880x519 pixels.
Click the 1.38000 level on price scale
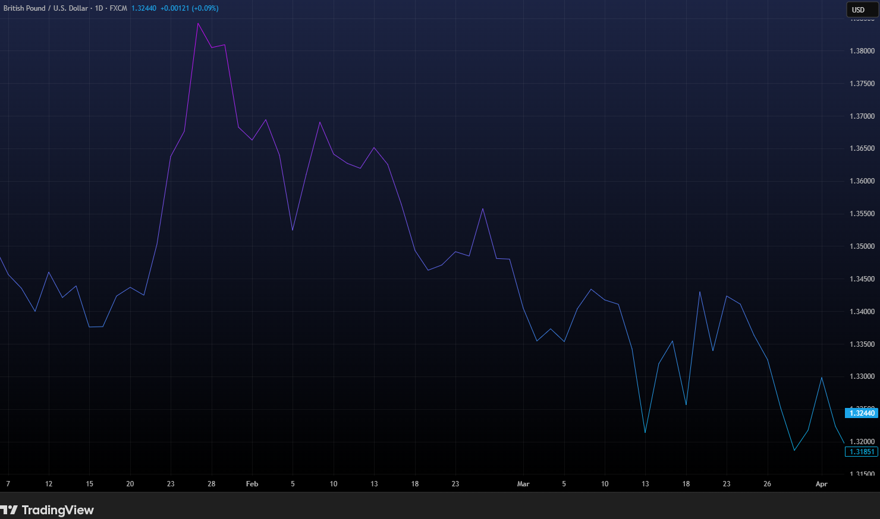pyautogui.click(x=862, y=51)
